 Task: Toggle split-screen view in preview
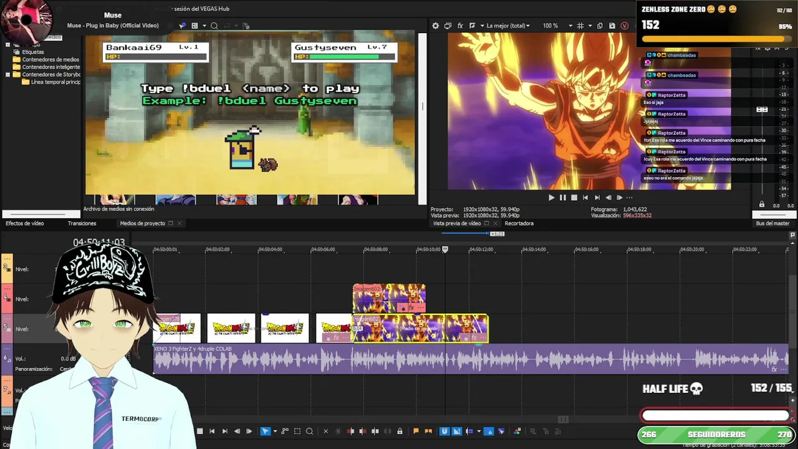[x=473, y=26]
